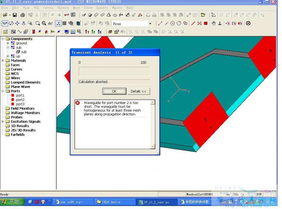Select the Pick edge red line tool
The height and width of the screenshot is (209, 282).
[x=193, y=23]
